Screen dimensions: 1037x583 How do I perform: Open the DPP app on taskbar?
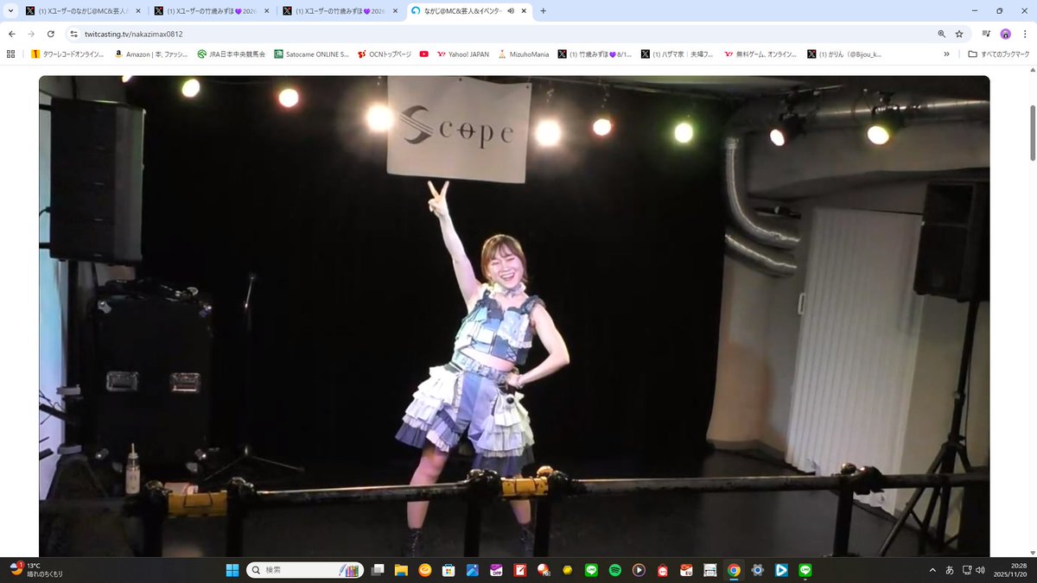pyautogui.click(x=496, y=570)
